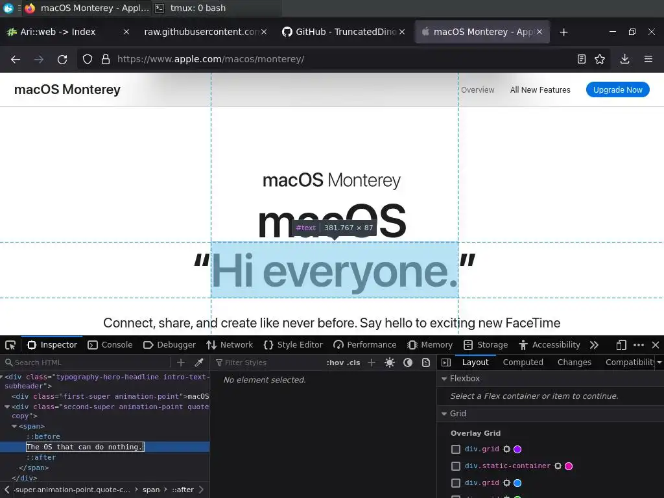This screenshot has width=664, height=498.
Task: Click Upgrade Now button
Action: pos(617,89)
